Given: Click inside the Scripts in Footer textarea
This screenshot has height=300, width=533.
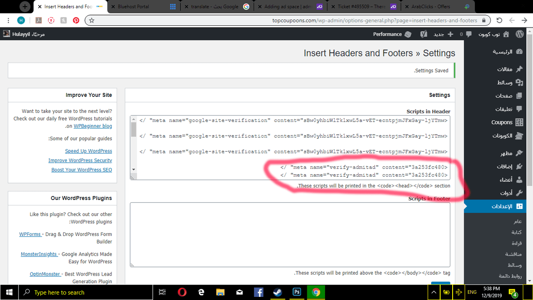Looking at the screenshot, I should click(x=290, y=235).
